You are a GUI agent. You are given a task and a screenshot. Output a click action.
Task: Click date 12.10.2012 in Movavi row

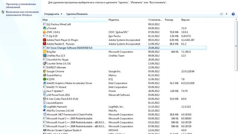(154, 130)
